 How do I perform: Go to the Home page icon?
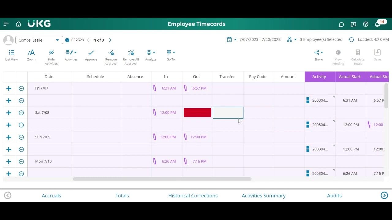(18, 24)
